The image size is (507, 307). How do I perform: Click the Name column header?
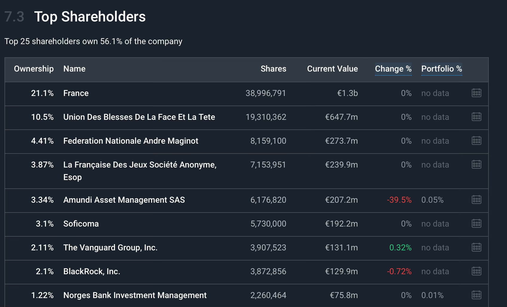click(74, 69)
